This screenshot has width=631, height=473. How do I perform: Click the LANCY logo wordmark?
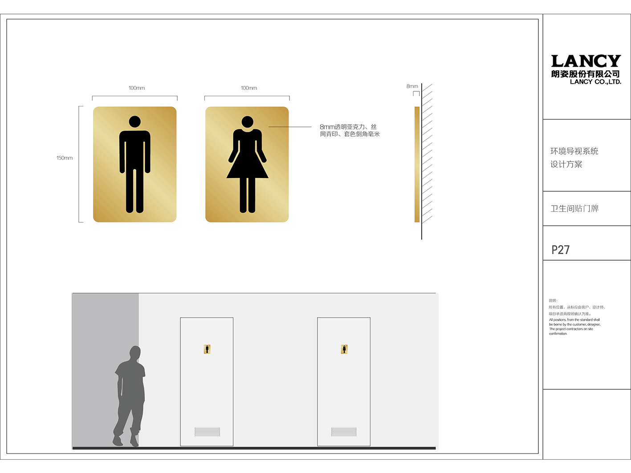coord(586,61)
